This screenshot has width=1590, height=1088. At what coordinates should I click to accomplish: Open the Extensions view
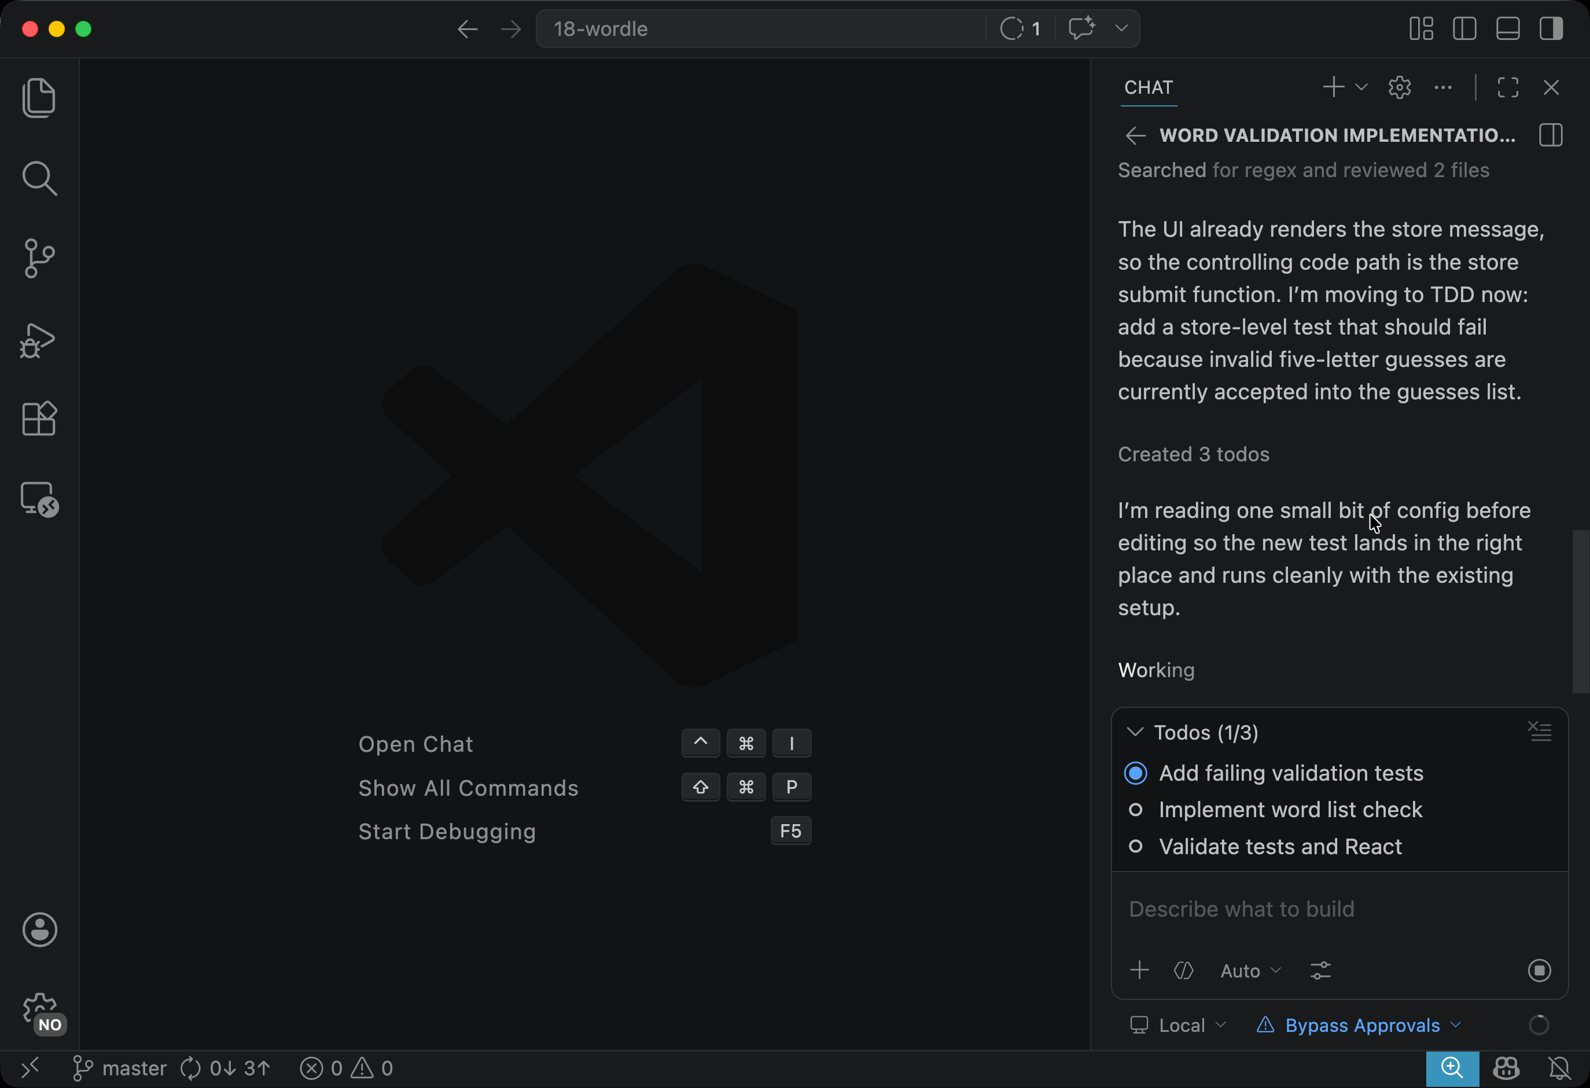[x=39, y=419]
